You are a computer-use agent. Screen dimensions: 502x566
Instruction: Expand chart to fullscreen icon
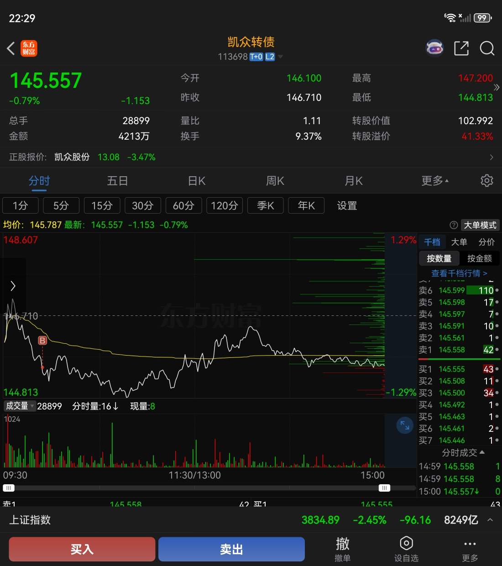[405, 425]
